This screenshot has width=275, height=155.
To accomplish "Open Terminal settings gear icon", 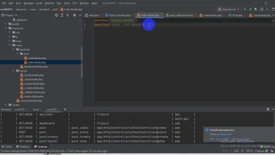I will tap(268, 109).
